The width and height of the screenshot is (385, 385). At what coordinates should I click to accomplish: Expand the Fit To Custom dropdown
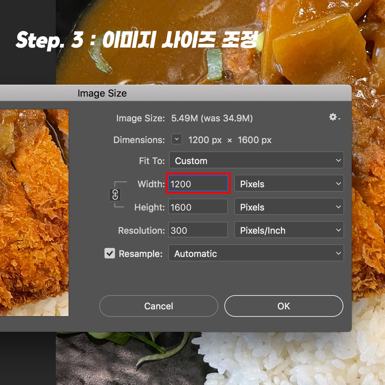pos(256,160)
